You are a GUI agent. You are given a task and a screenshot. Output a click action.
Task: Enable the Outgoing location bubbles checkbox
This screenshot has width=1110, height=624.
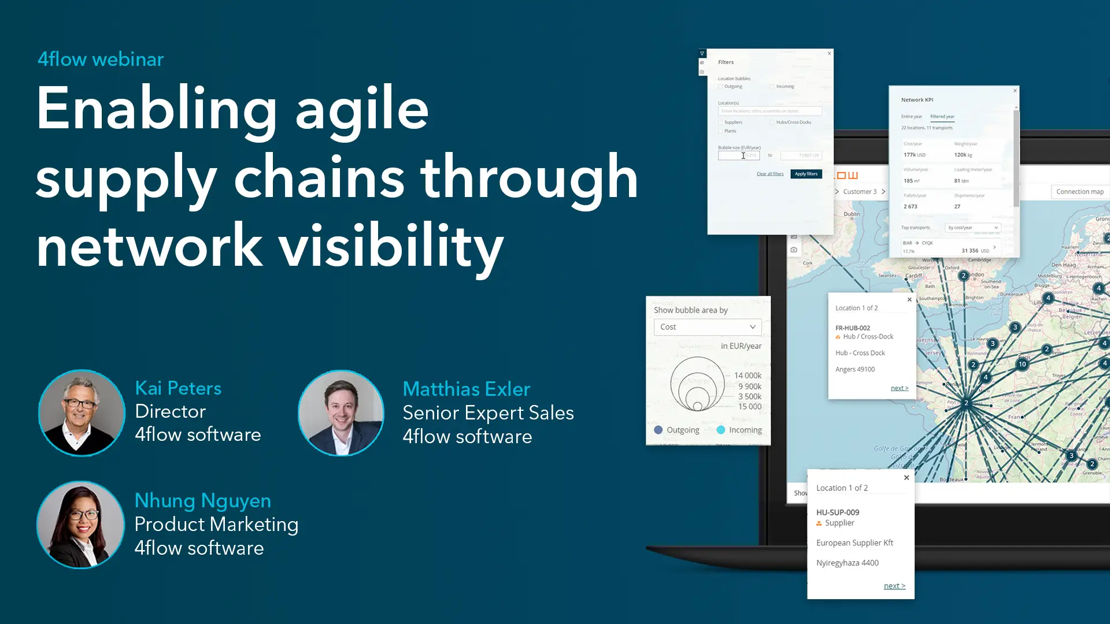point(721,87)
